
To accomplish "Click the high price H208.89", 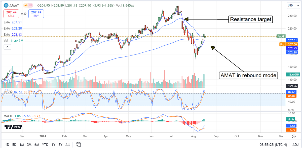I will (57, 5).
